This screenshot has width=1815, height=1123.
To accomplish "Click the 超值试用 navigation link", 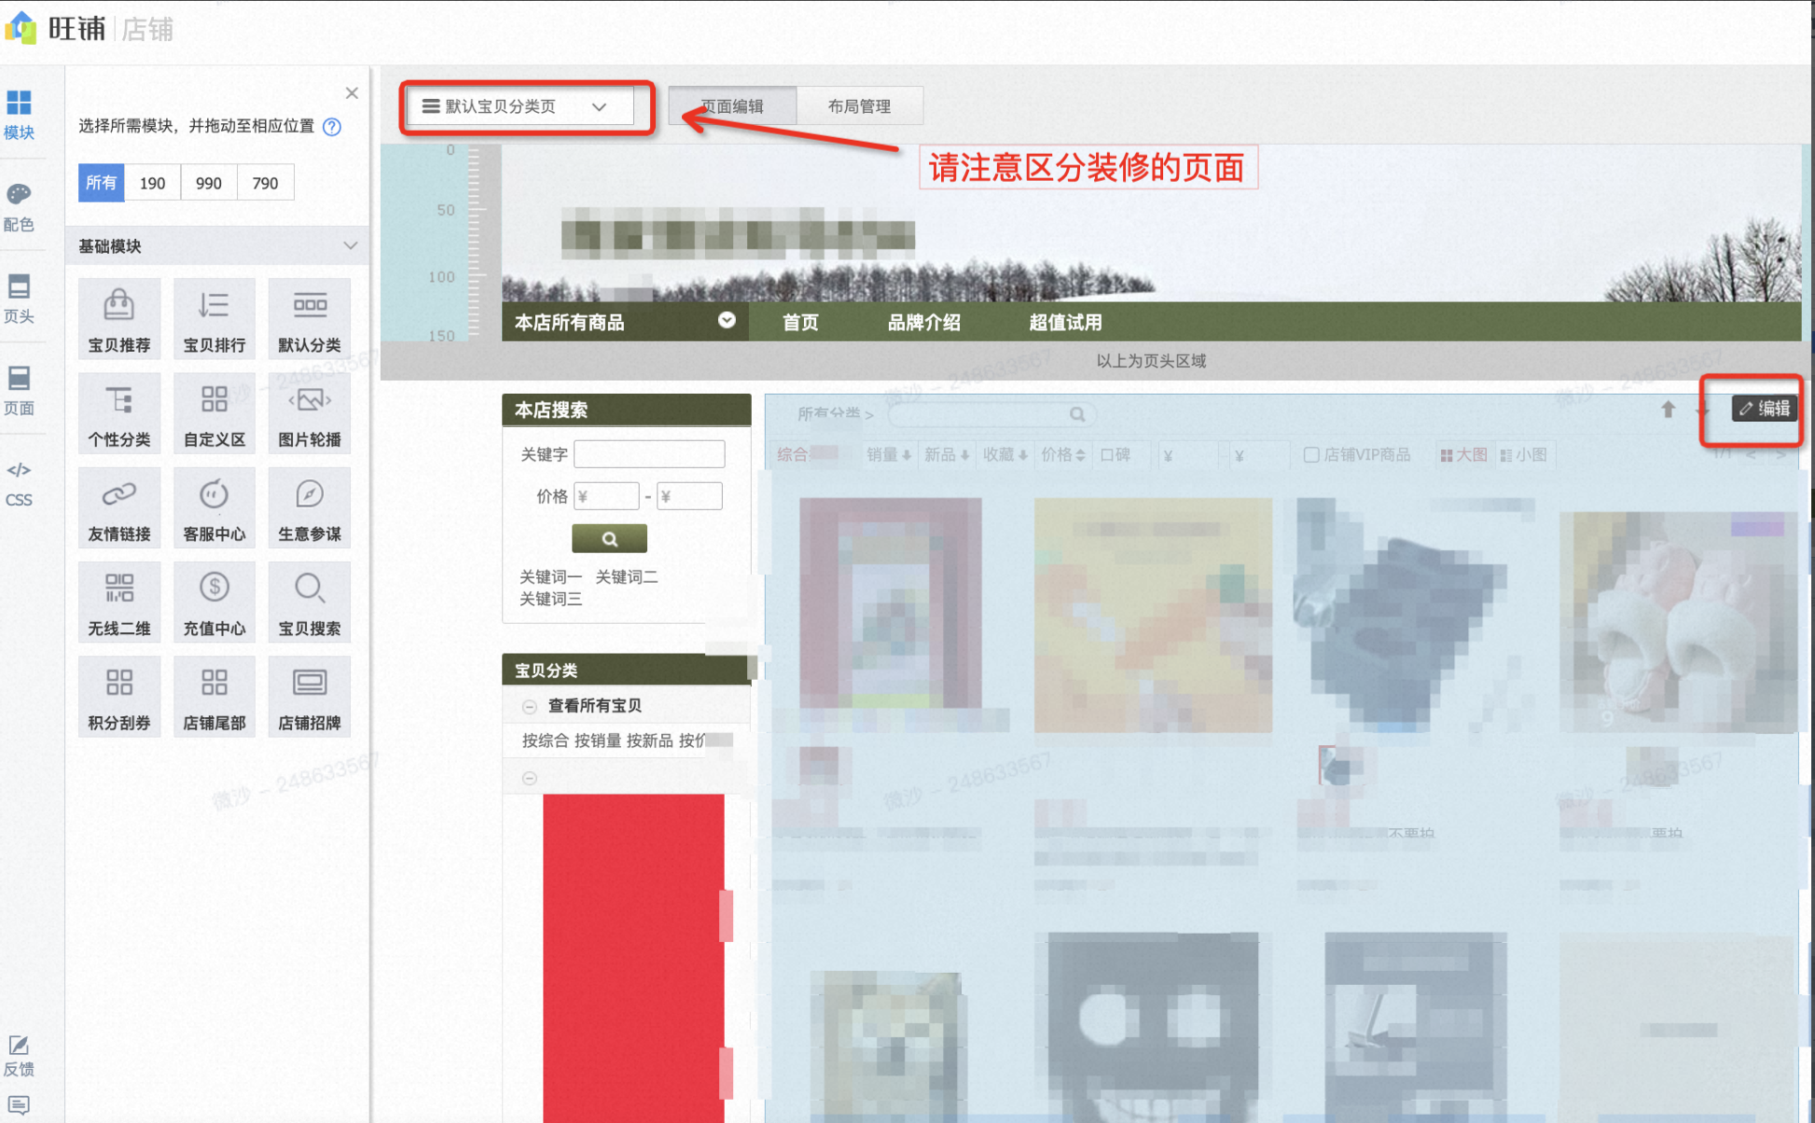I will tap(1065, 323).
